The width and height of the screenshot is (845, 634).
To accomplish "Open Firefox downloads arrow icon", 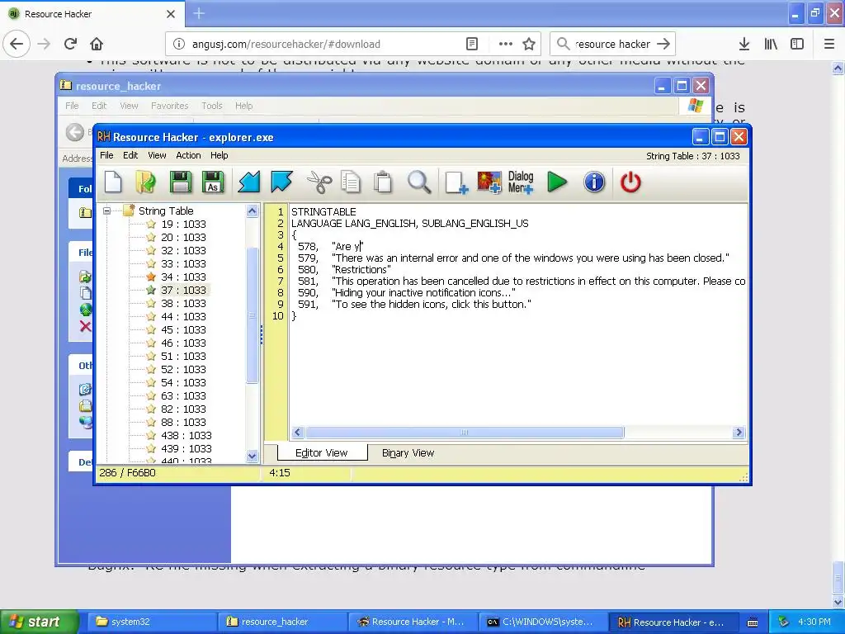I will (744, 44).
